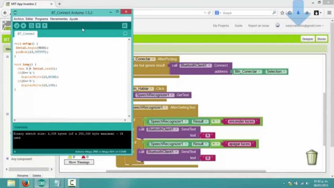The width and height of the screenshot is (334, 188).
Task: Expand the Any component tree node
Action: (8, 159)
